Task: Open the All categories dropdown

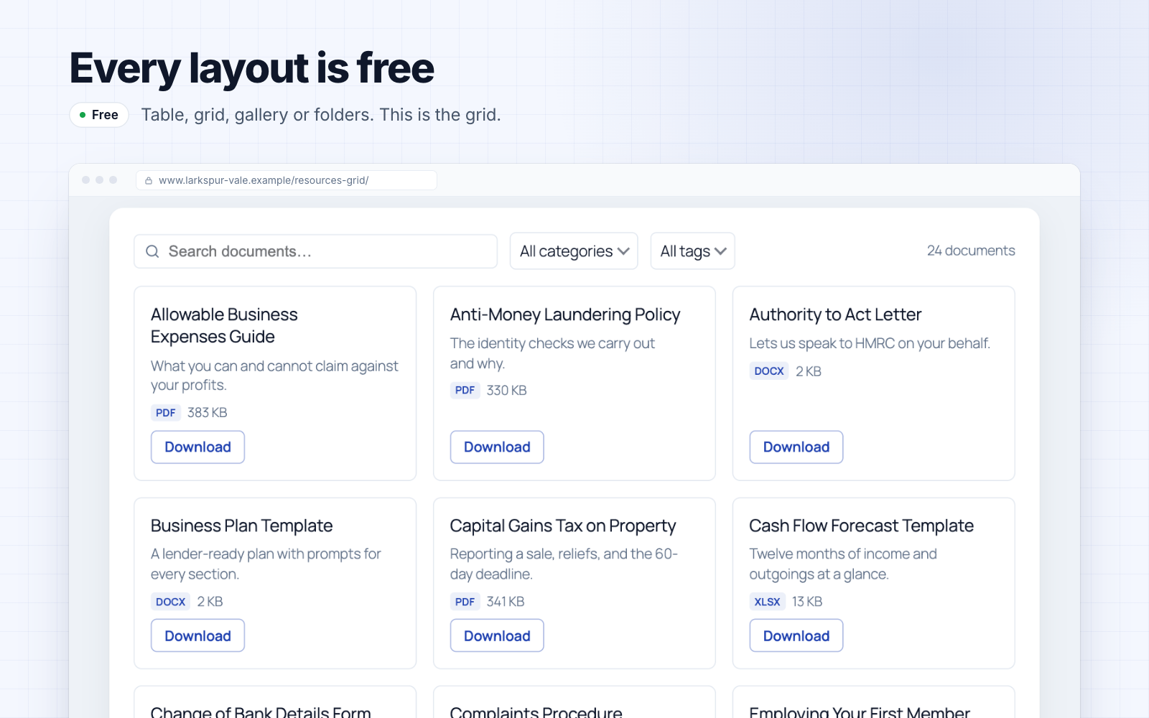Action: point(574,251)
